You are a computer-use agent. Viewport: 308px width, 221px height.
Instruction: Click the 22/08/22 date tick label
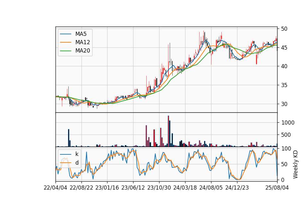point(81,188)
